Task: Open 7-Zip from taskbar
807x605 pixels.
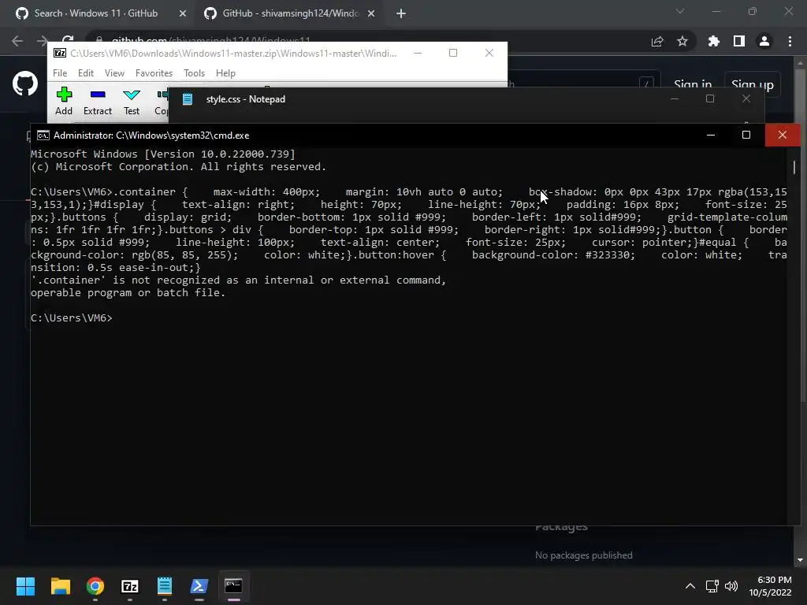Action: point(130,586)
